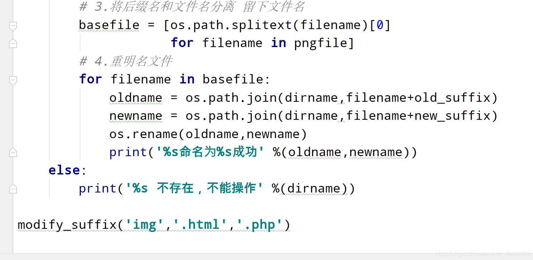This screenshot has width=533, height=260.
Task: Click basefile in the for loop header
Action: (233, 79)
